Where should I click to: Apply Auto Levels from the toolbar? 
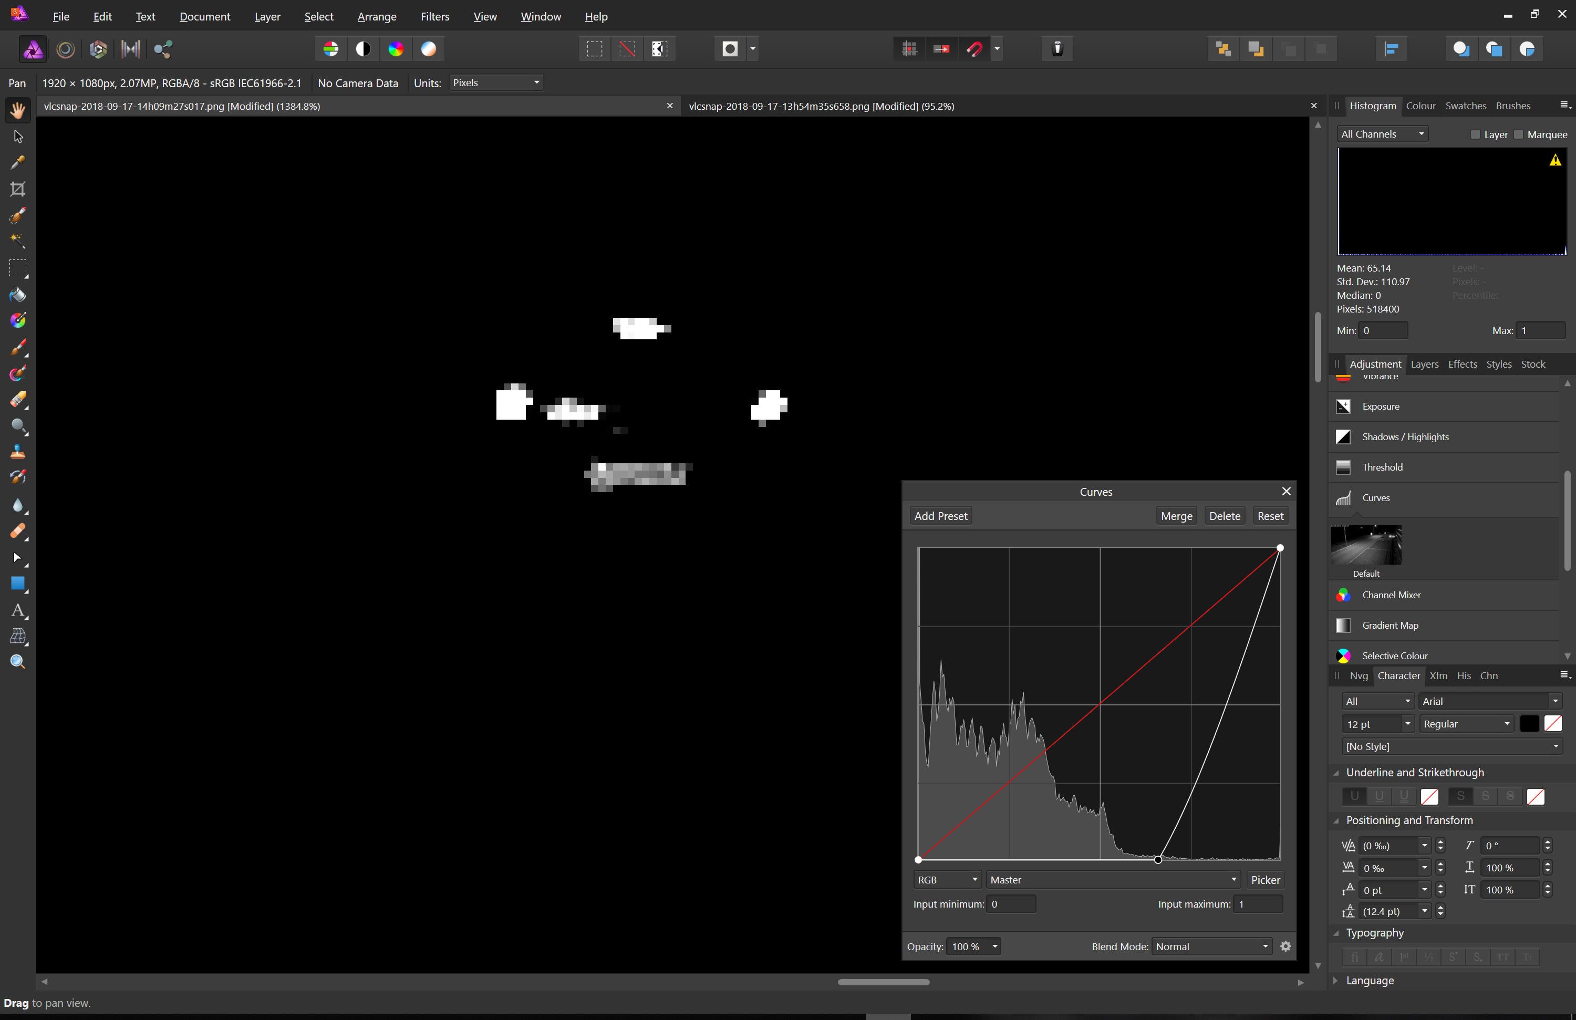330,49
